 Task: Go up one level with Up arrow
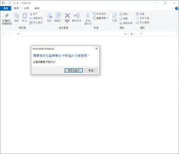click(18, 34)
